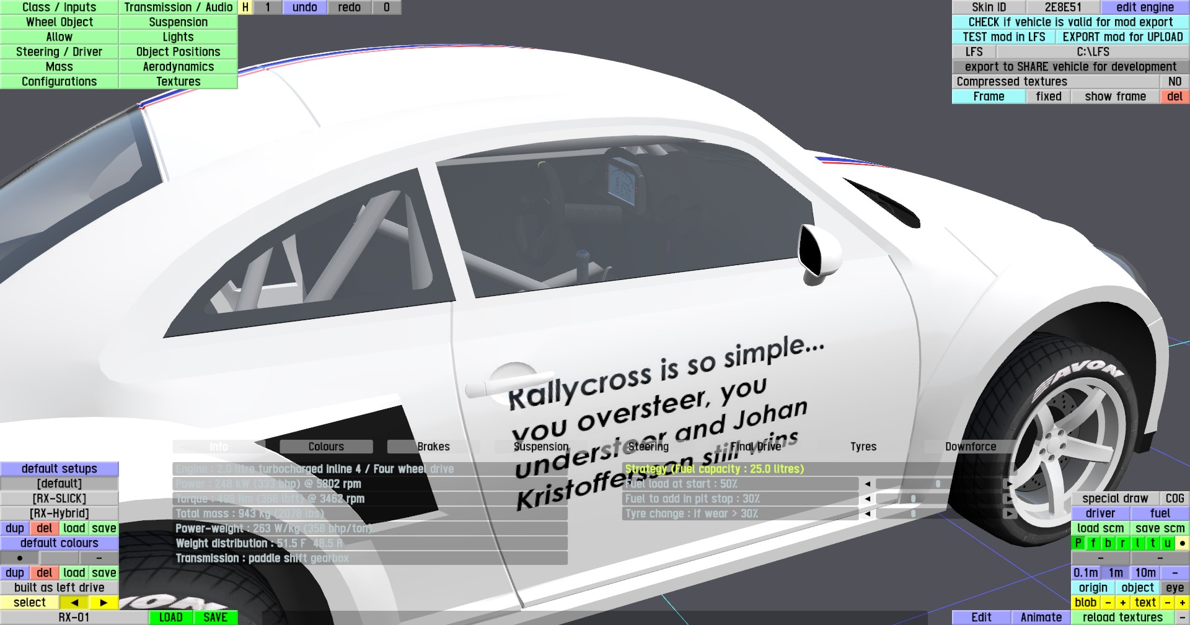Toggle the t view flag
1190x625 pixels.
1153,543
